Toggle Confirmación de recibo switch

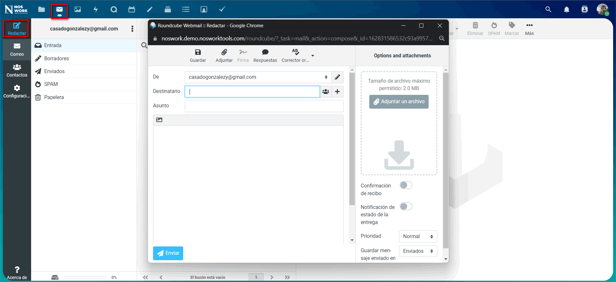[x=406, y=185]
